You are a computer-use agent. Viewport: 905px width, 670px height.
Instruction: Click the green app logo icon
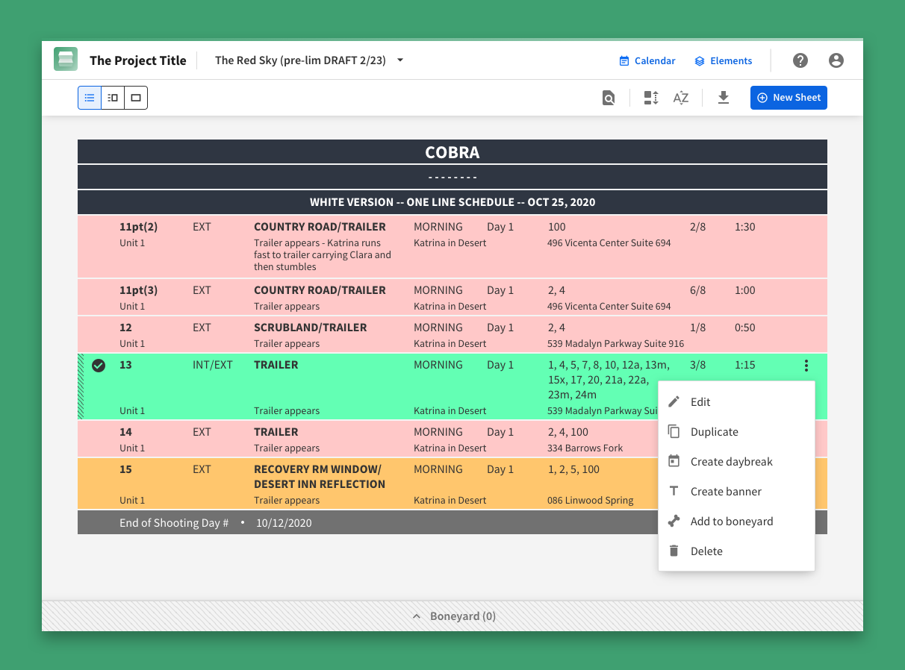click(66, 60)
